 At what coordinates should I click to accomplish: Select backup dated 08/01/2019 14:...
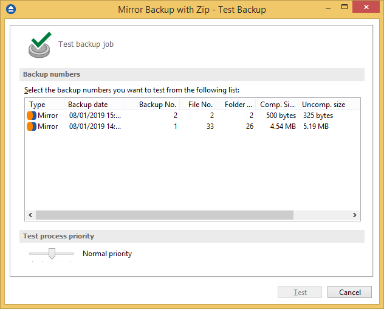click(x=95, y=127)
